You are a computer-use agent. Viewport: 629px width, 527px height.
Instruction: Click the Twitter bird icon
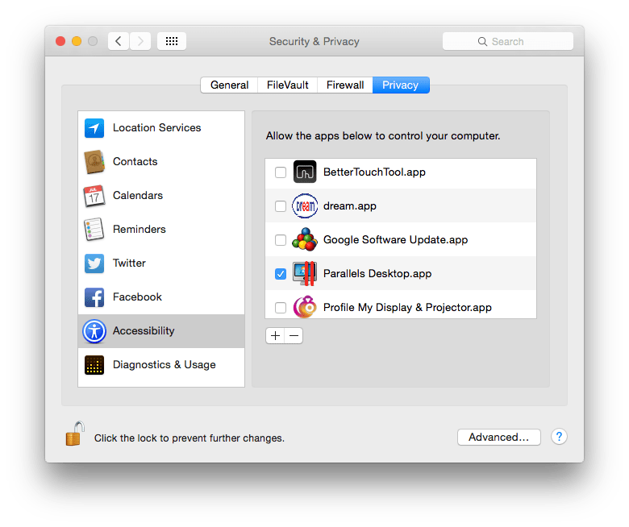[x=94, y=263]
